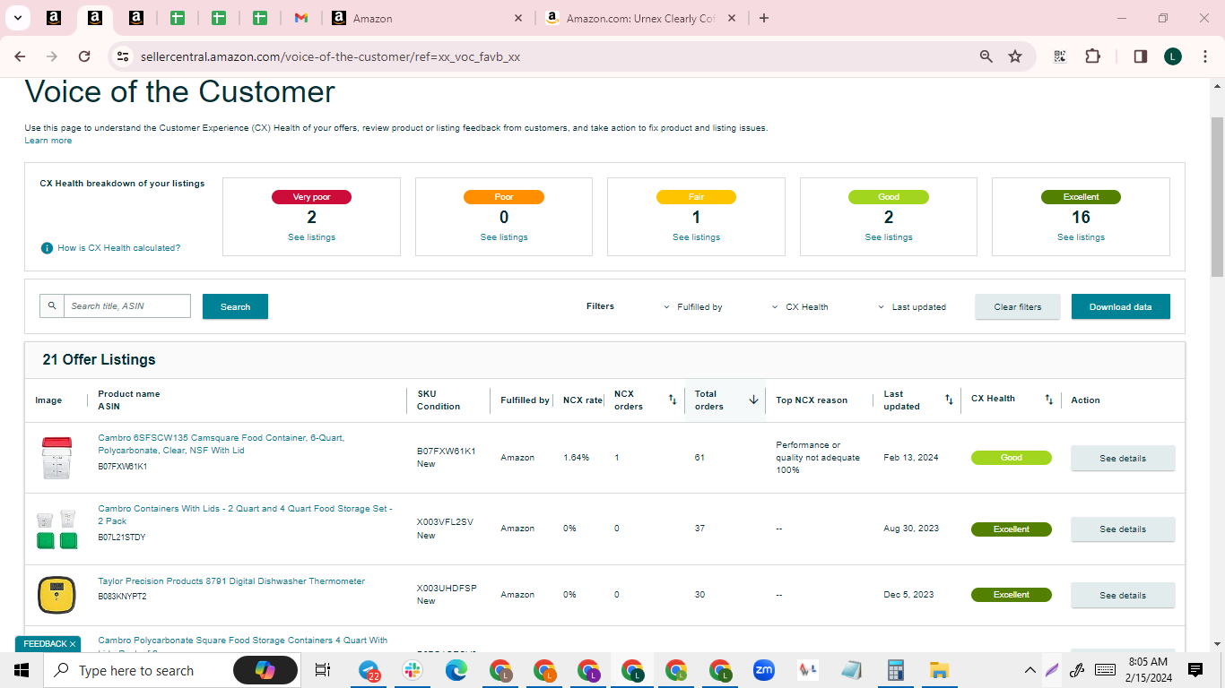The height and width of the screenshot is (688, 1225).
Task: Bookmark this page with the star icon
Action: coord(1015,56)
